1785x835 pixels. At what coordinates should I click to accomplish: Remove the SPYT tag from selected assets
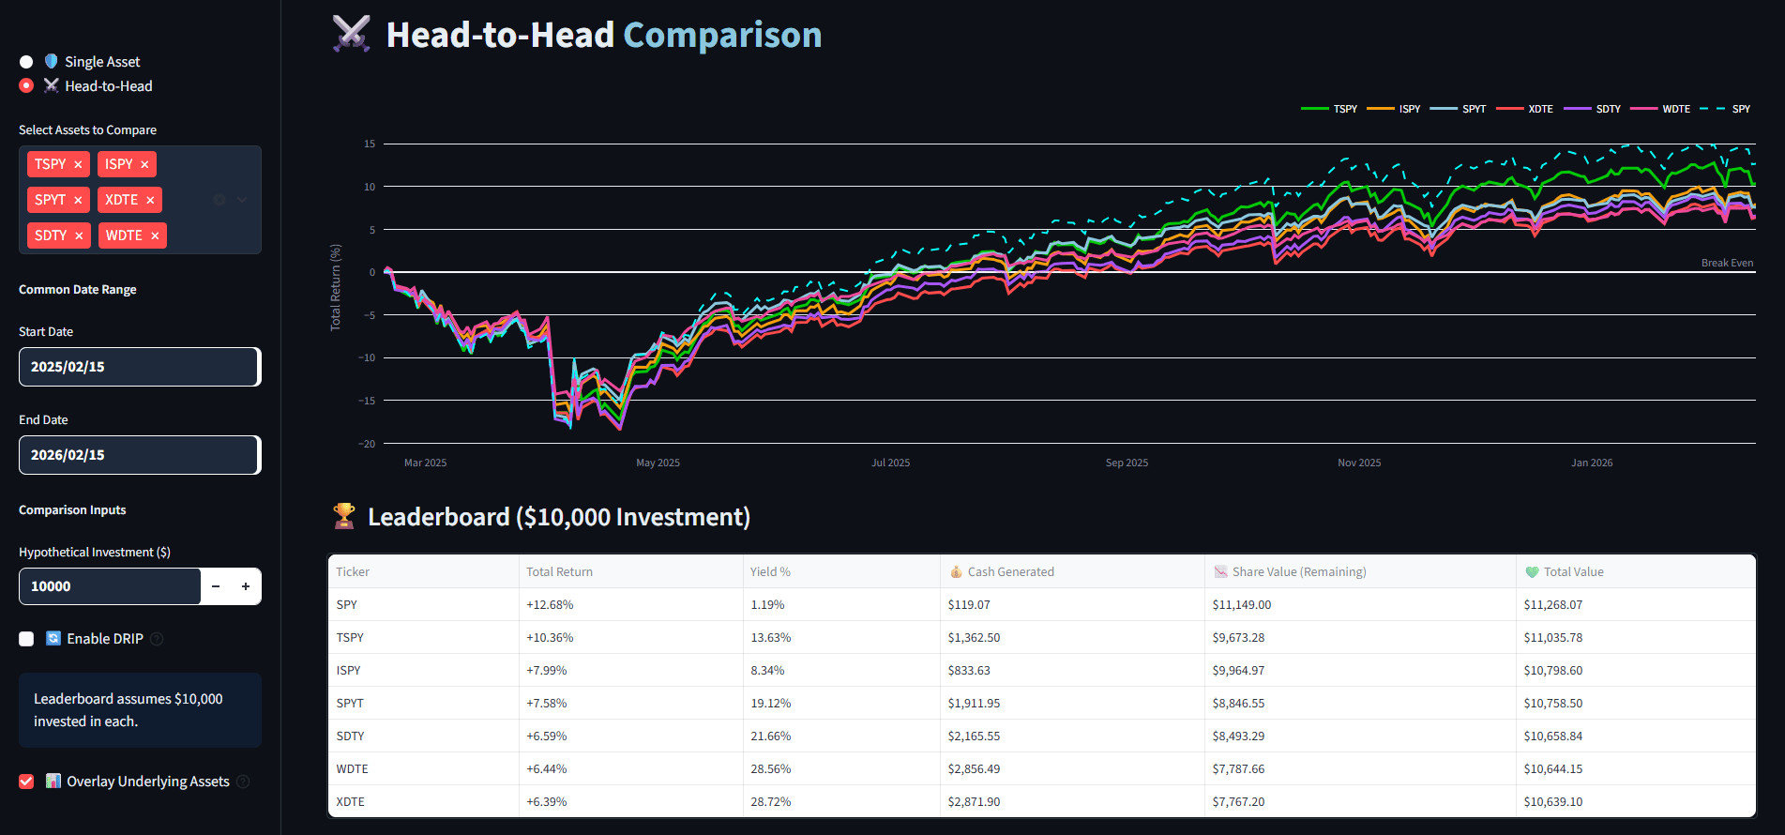pos(78,200)
